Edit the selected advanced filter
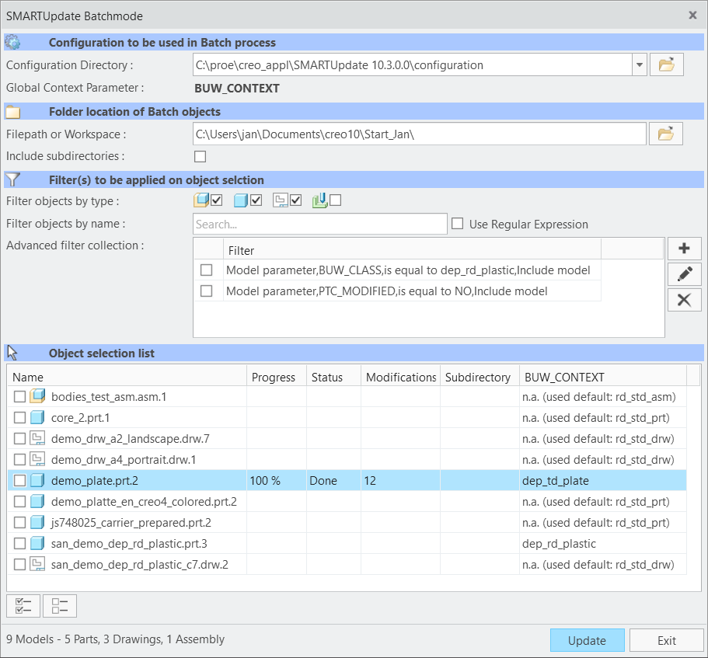Screen dimensions: 708x658 tap(684, 273)
